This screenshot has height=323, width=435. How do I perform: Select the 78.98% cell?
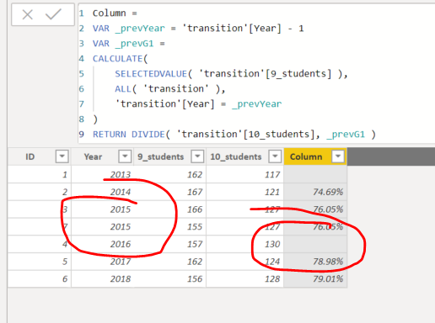[x=315, y=262]
